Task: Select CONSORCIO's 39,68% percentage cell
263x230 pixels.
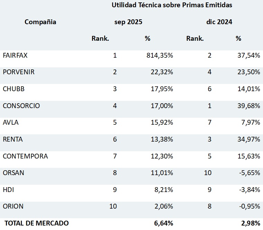Action: click(x=248, y=106)
